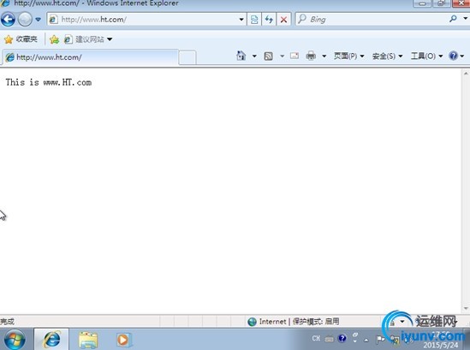
Task: Click the keyboard icon in language bar
Action: coord(329,339)
